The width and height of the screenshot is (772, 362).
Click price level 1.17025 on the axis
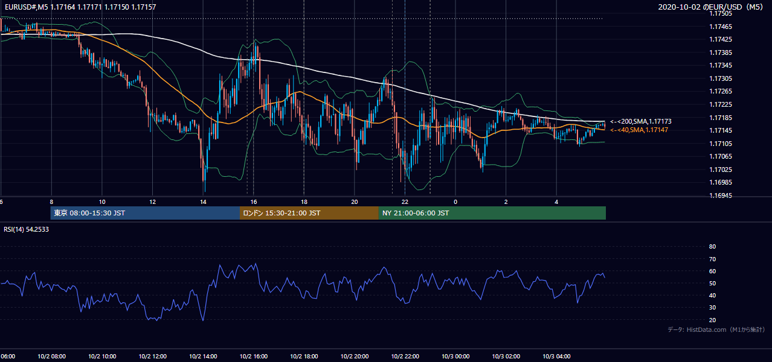tap(720, 169)
